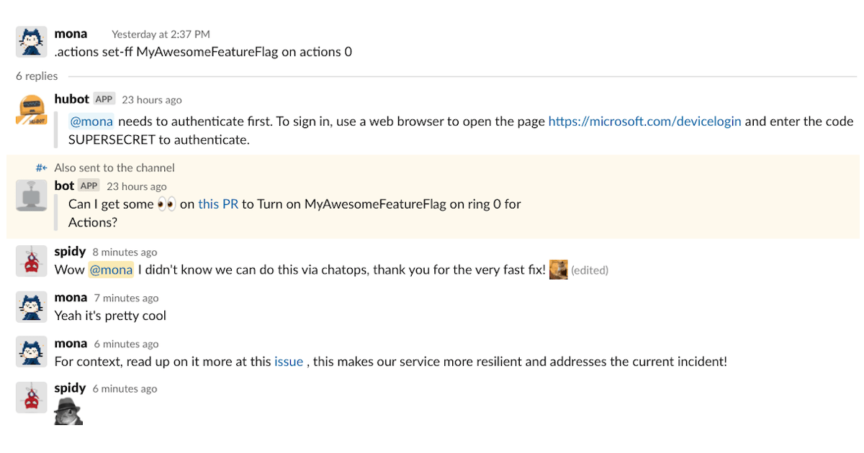
Task: Expand the thread via 6 replies
Action: click(37, 75)
